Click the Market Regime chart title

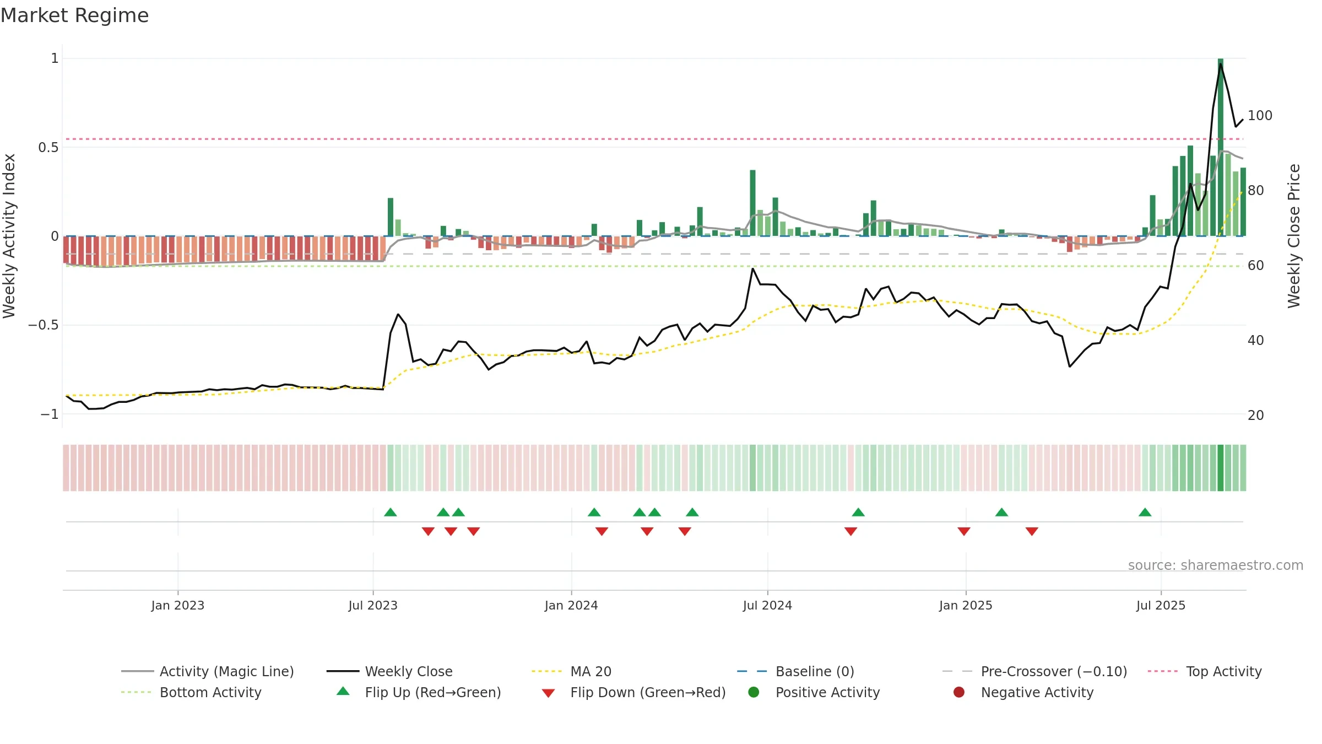75,15
